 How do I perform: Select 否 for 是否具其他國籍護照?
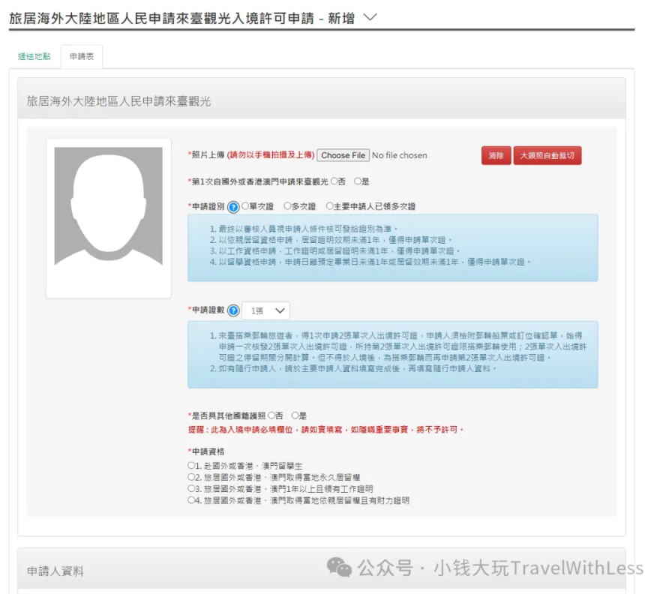(x=271, y=415)
